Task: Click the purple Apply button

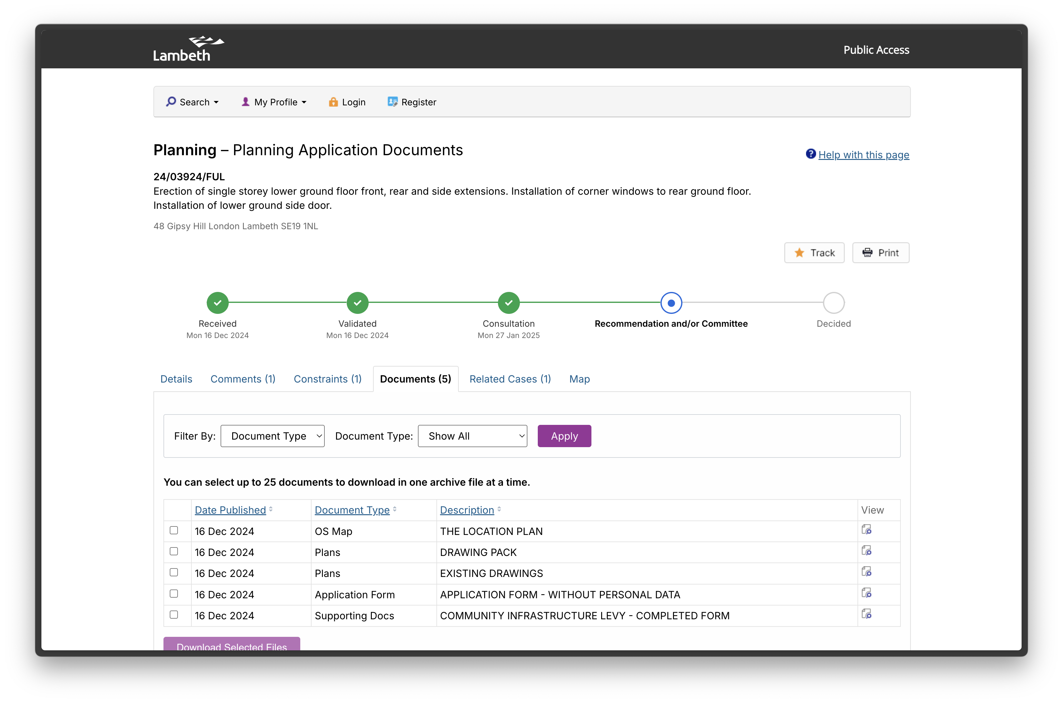Action: [564, 436]
